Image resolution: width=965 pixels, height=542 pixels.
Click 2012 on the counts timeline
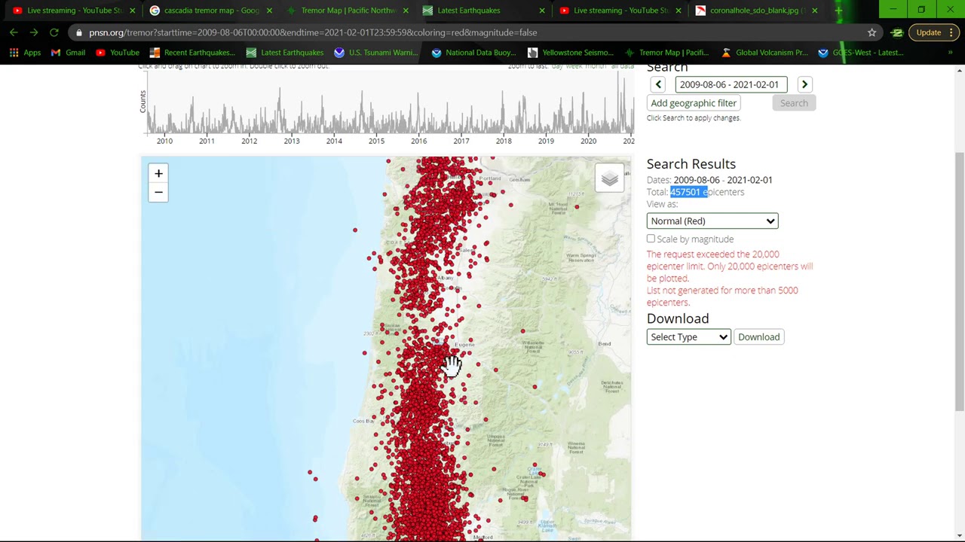(249, 141)
